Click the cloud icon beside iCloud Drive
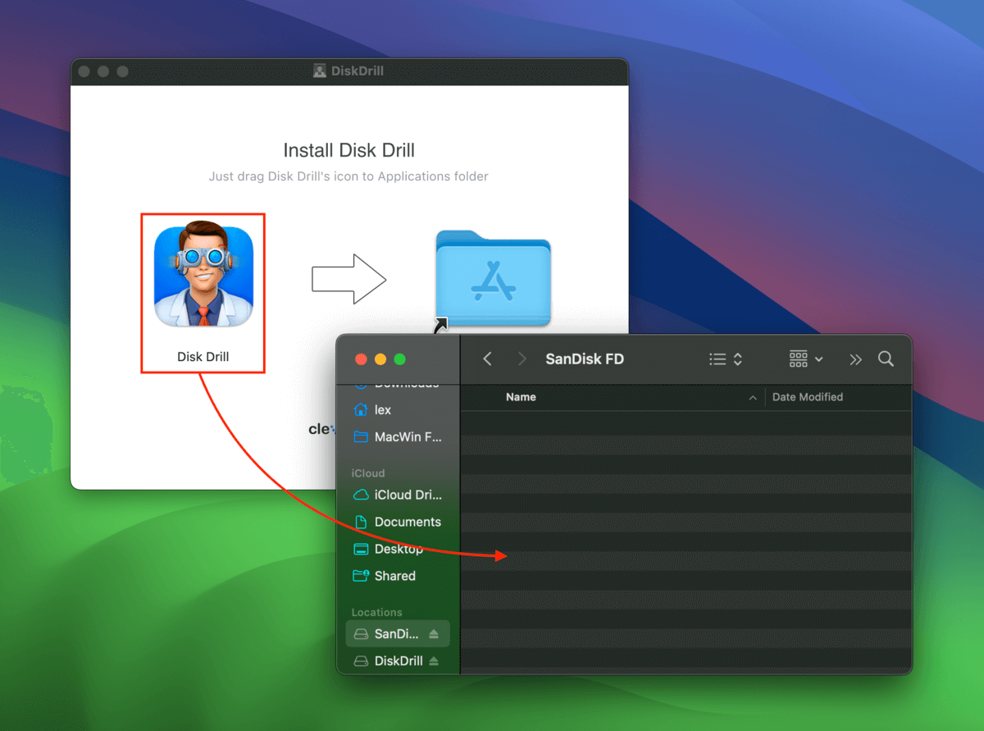Viewport: 984px width, 731px height. [x=360, y=496]
